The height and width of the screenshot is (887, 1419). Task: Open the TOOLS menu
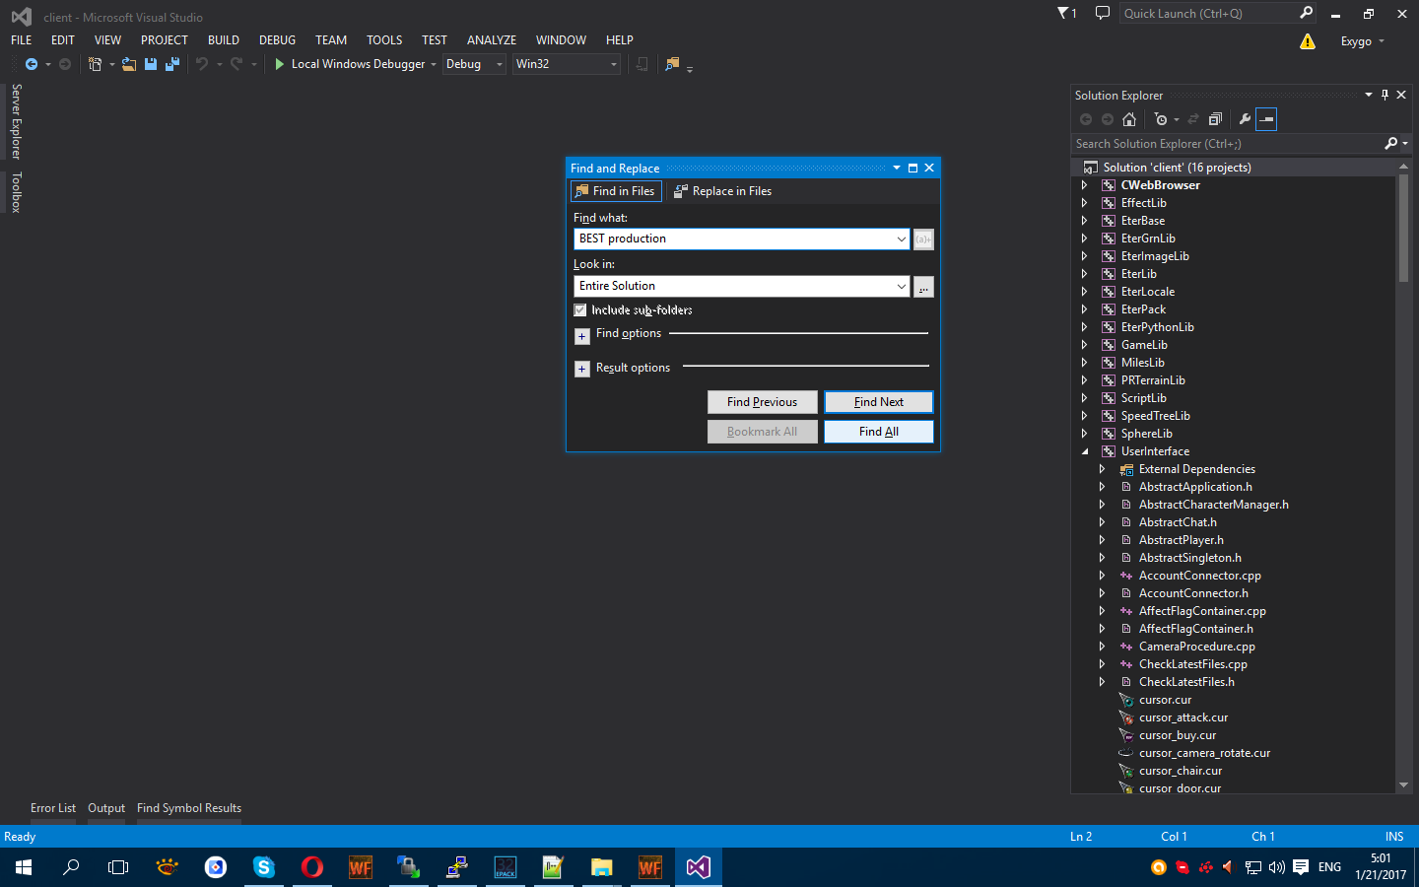(x=384, y=40)
